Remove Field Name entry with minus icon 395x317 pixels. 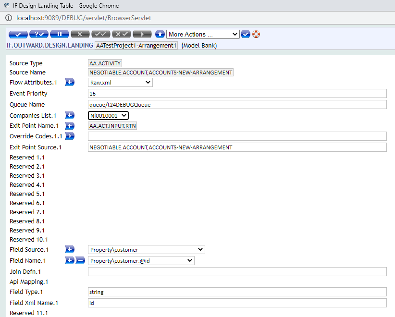click(80, 260)
